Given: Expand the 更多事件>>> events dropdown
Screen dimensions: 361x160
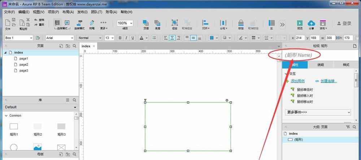Looking at the screenshot, I should 318,112.
